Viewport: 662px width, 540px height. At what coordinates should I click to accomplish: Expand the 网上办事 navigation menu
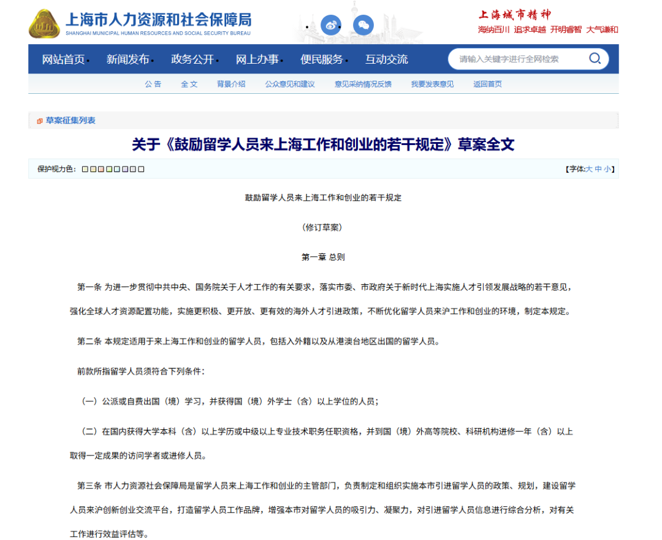(x=257, y=59)
